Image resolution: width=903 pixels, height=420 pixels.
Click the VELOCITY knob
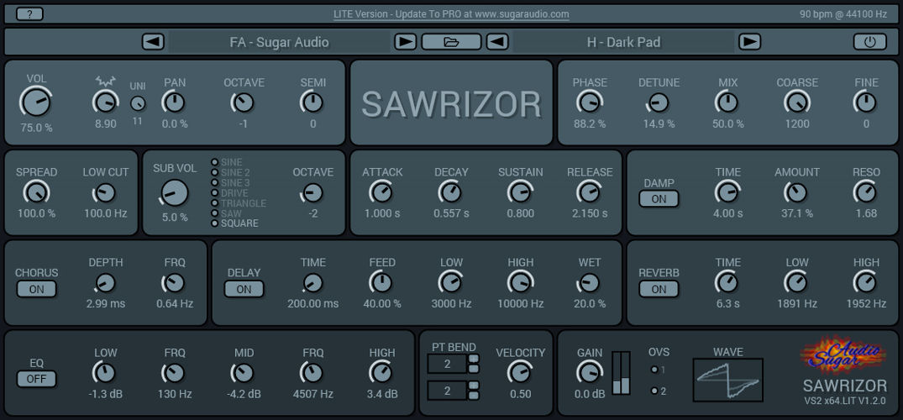(521, 373)
